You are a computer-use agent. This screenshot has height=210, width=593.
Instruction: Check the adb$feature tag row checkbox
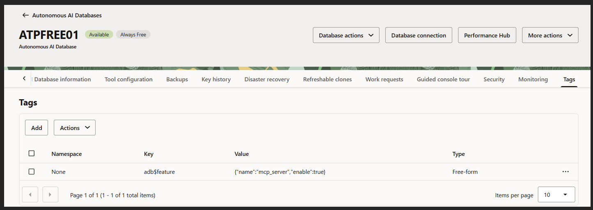pos(32,172)
